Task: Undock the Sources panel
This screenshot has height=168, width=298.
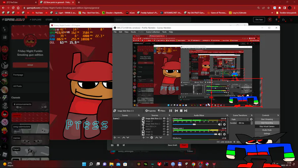Action: point(169,116)
